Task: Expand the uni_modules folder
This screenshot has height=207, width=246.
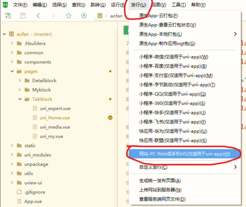Action: click(x=12, y=155)
